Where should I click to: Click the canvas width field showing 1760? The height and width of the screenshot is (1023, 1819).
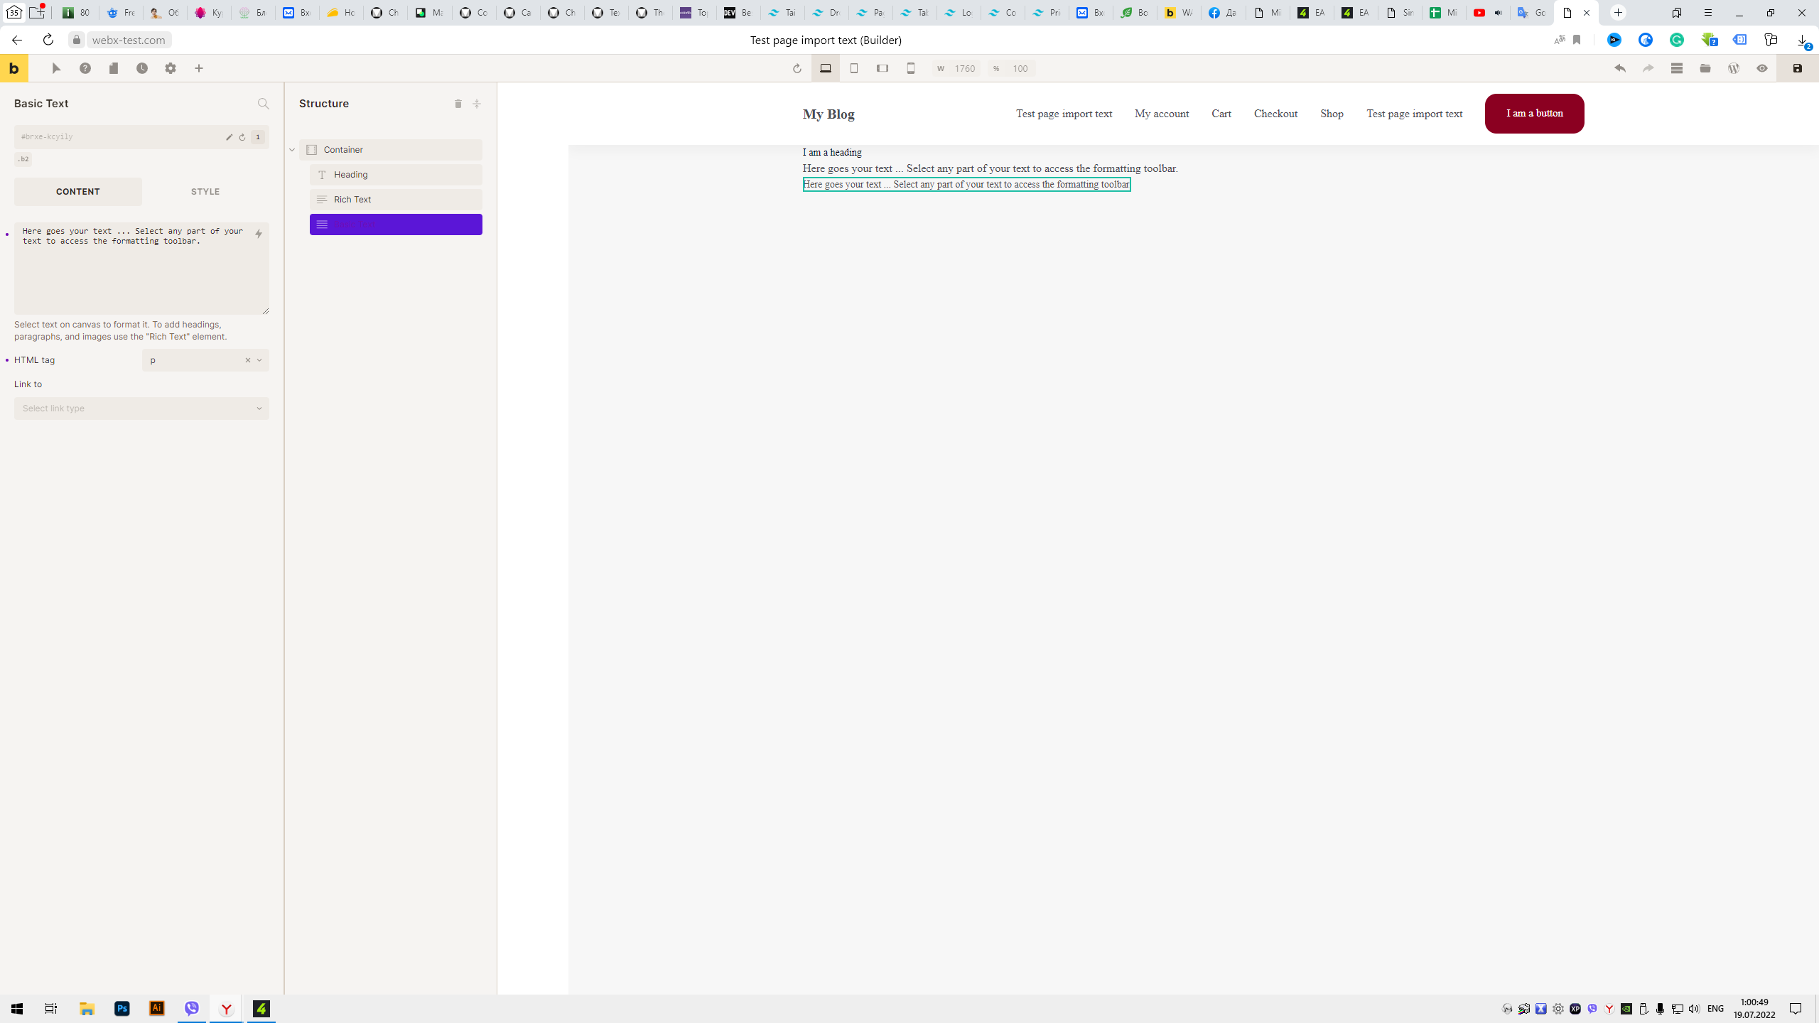click(x=956, y=68)
